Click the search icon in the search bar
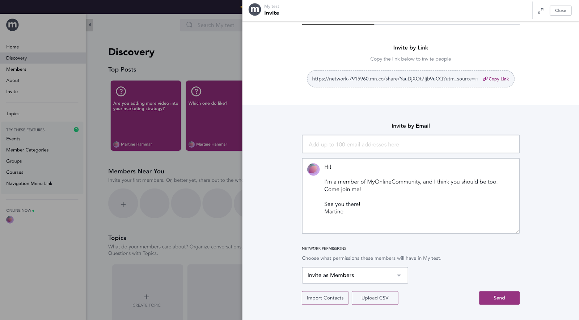Screen dimensions: 579x320 [189, 25]
